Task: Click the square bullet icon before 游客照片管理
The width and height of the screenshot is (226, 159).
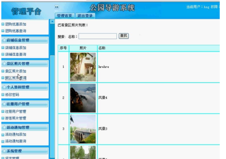Action: point(3,118)
